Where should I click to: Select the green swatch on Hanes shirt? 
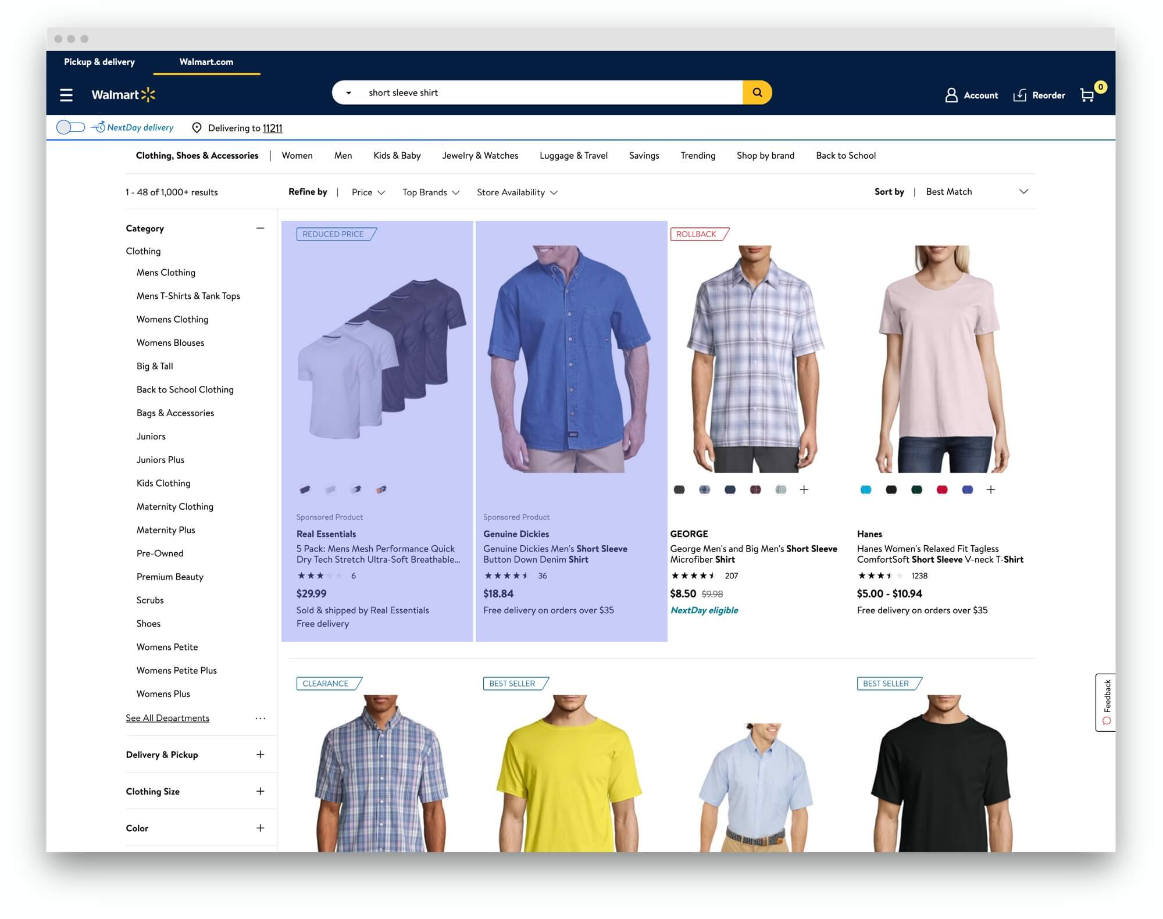(x=916, y=490)
